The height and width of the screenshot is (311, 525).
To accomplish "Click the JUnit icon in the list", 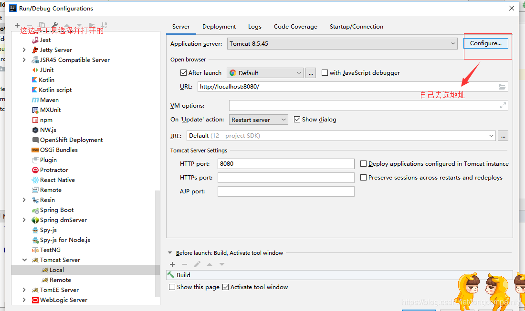I will [35, 70].
